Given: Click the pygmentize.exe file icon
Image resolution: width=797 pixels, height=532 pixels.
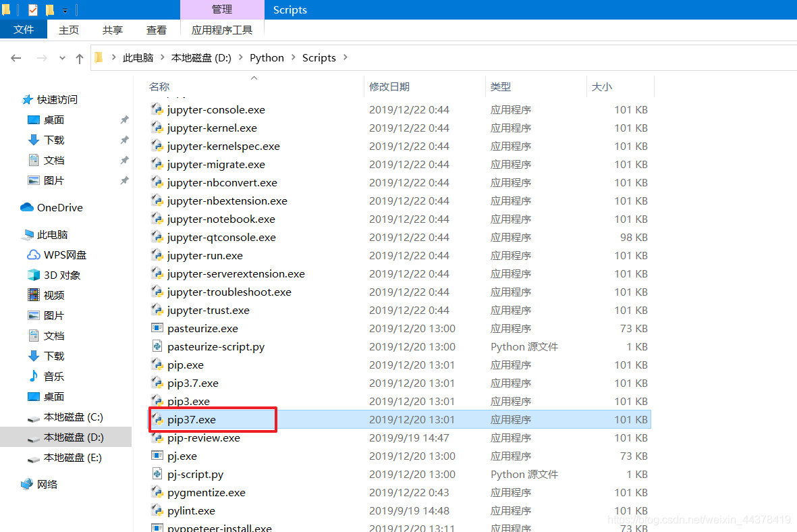Looking at the screenshot, I should pos(157,492).
